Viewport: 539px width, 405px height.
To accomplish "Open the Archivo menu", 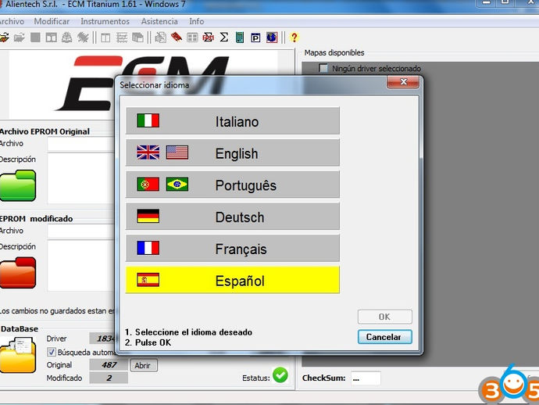I will pos(12,21).
